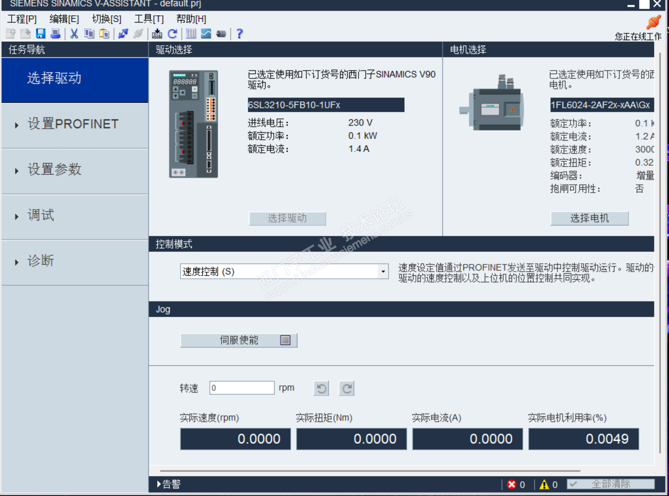Click the 额定功率 value 0.1 kW in drive panel
This screenshot has height=496, width=669.
(363, 136)
